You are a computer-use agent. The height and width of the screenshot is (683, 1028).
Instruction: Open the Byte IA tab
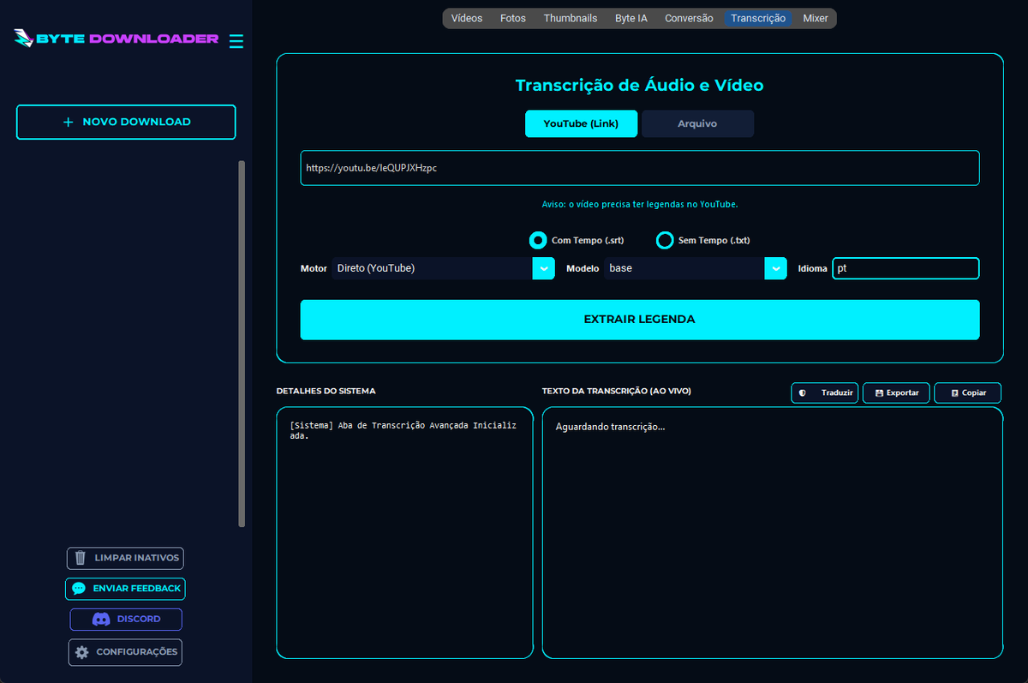click(631, 18)
